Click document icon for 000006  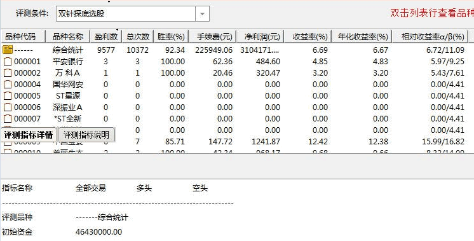(x=8, y=107)
